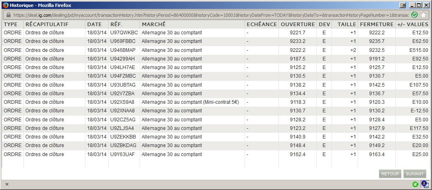Click the Firefox logo in title bar

tap(5, 5)
